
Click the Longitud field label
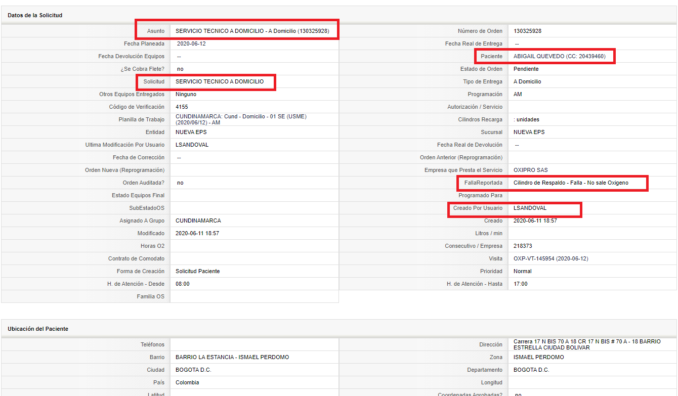click(x=492, y=382)
